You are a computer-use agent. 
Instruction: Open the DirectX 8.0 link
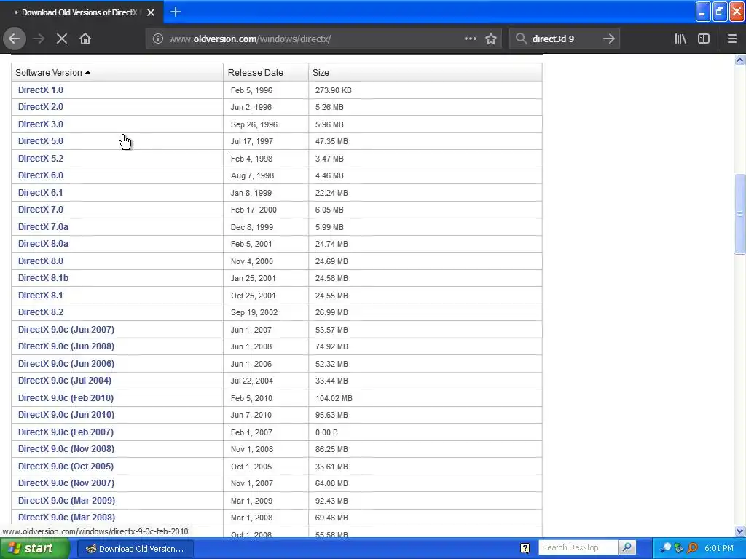pyautogui.click(x=41, y=261)
